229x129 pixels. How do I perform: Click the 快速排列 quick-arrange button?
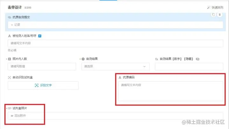pos(215,7)
